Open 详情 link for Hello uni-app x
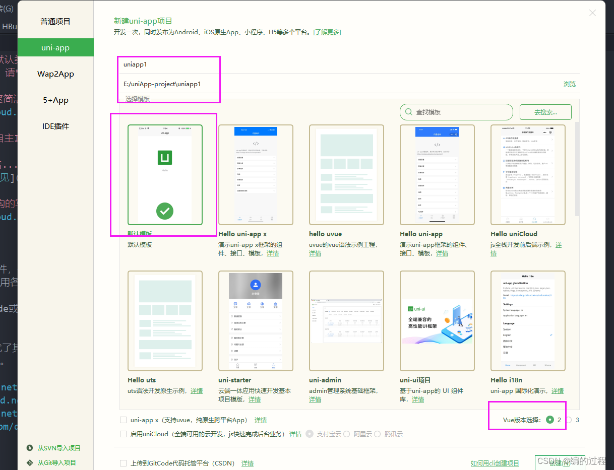Screen dimensions: 614x470 tap(273, 253)
